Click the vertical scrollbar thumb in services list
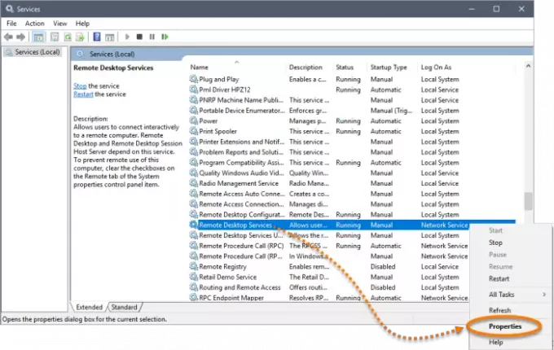Screen dimensions: 554x350 (x=528, y=202)
